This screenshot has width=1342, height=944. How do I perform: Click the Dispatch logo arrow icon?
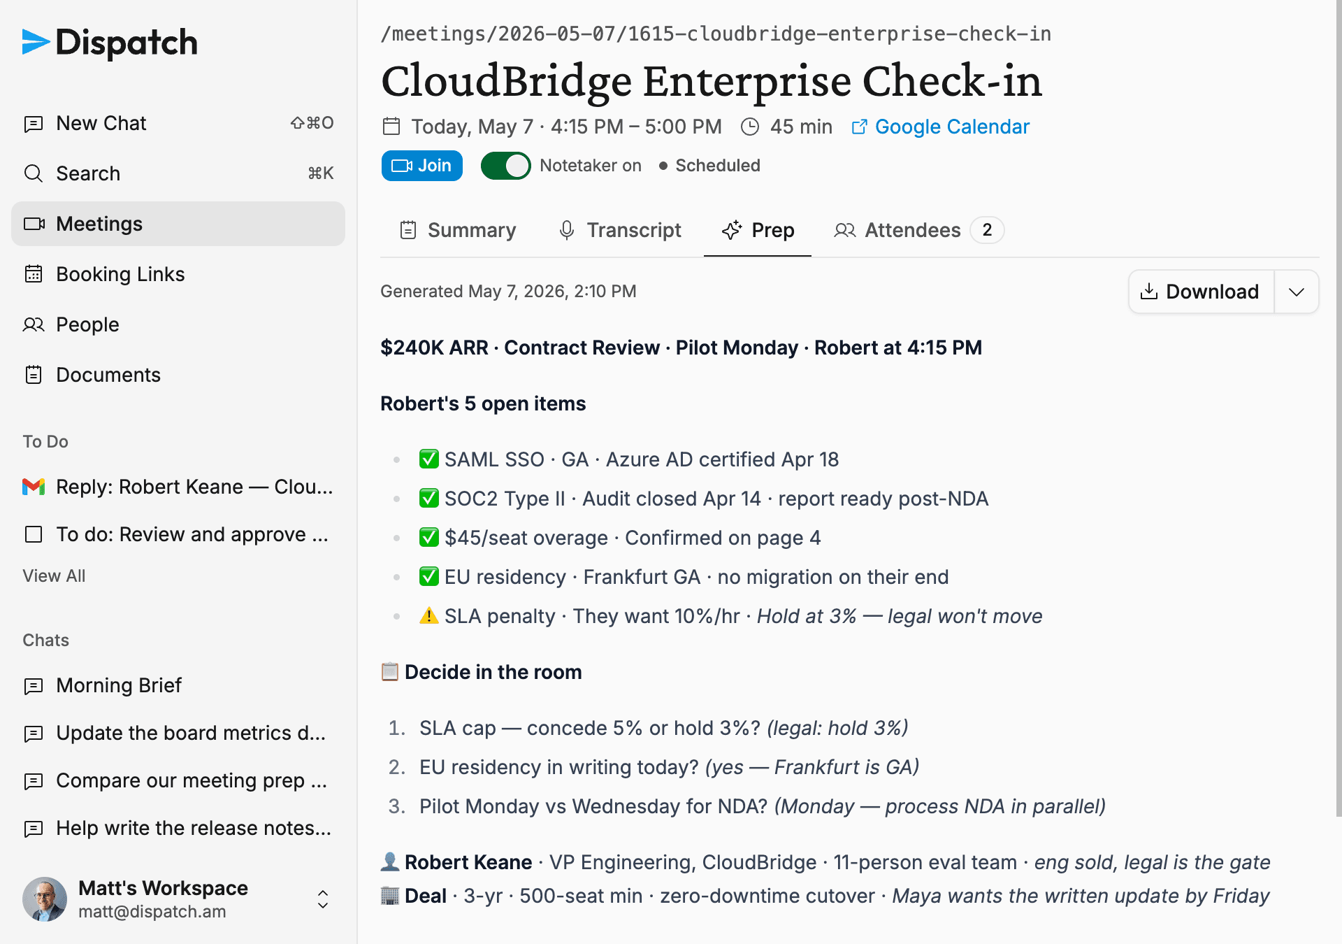[x=36, y=42]
